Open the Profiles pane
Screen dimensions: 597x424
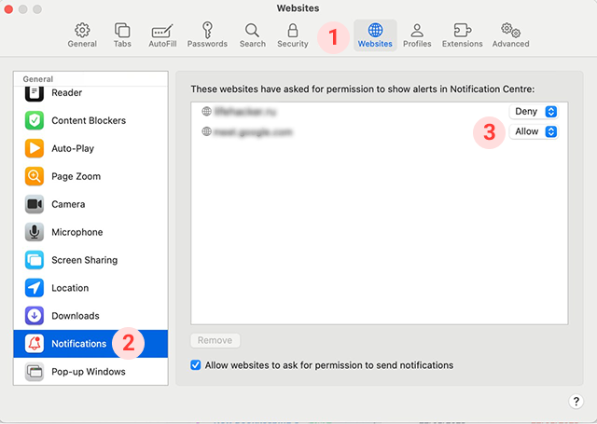(417, 35)
